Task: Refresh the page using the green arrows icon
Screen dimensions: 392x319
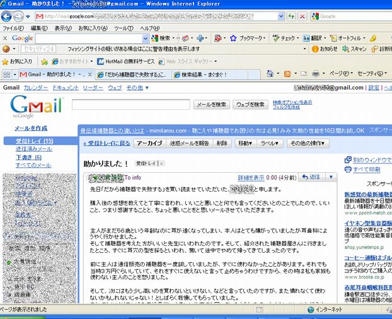Action: coord(291,16)
